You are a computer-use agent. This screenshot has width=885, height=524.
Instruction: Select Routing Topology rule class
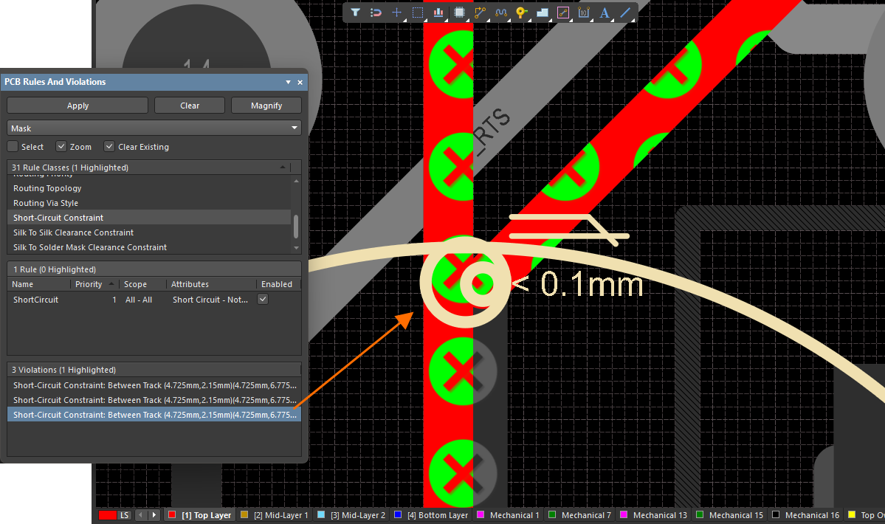(150, 188)
